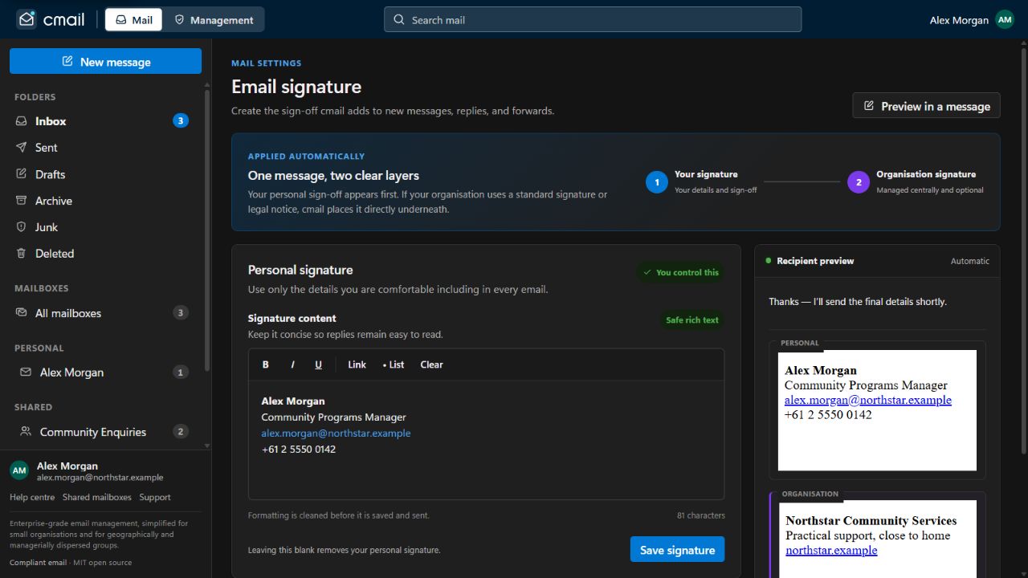This screenshot has height=578, width=1028.
Task: Click the Inbox unread count badge
Action: (x=181, y=121)
